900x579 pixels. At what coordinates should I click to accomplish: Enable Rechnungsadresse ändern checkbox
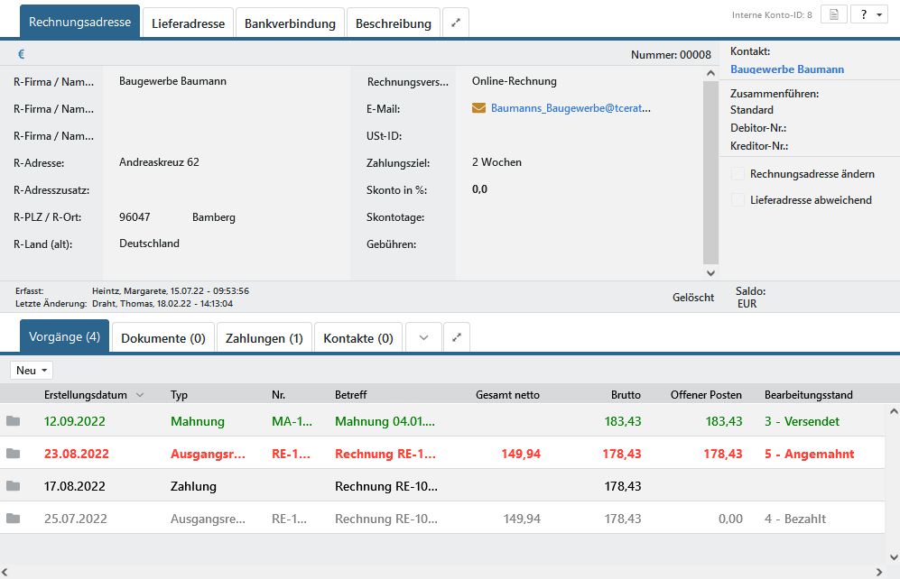coord(738,173)
